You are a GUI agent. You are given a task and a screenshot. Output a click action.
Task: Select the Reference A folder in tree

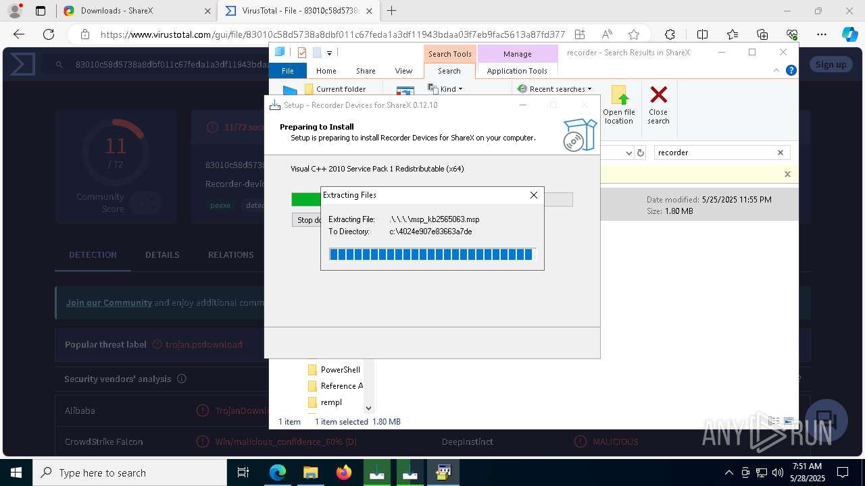tap(335, 386)
